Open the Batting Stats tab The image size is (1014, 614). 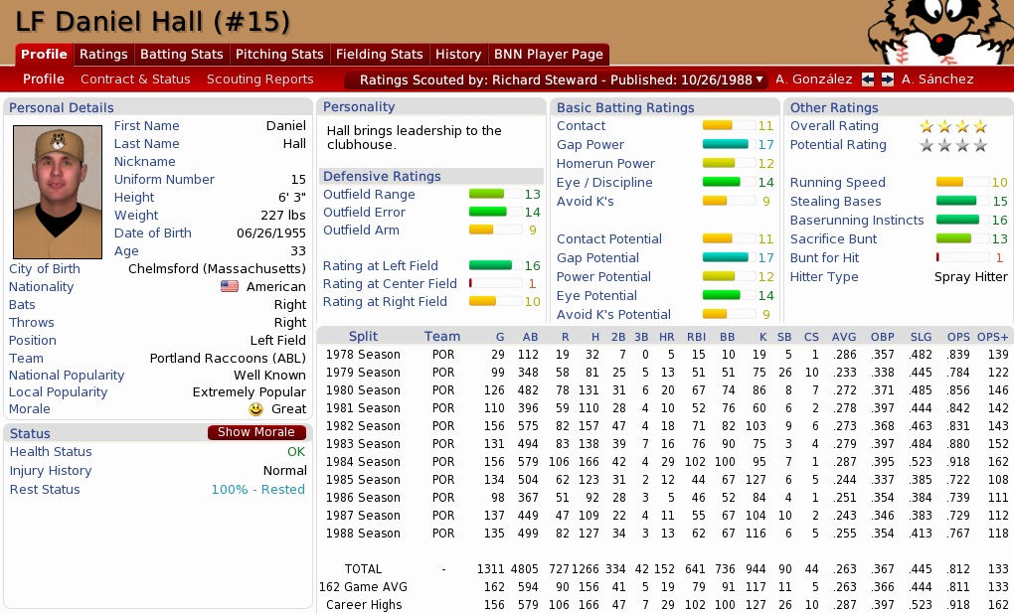182,55
